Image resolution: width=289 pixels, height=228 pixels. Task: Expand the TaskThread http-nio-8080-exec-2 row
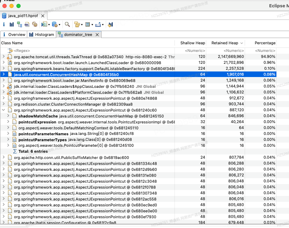coord(3,56)
